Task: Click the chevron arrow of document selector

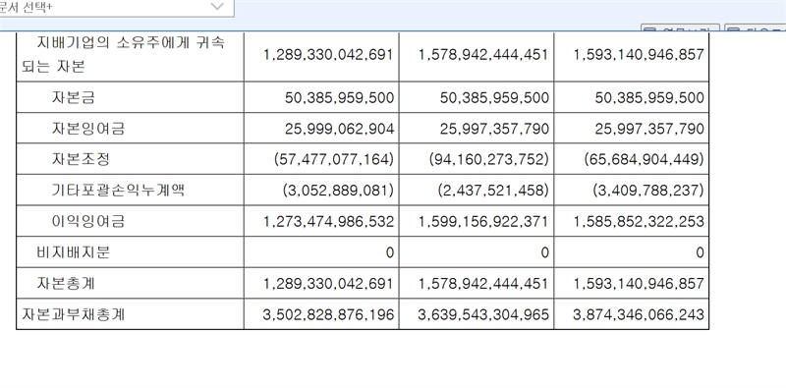Action: pyautogui.click(x=217, y=7)
